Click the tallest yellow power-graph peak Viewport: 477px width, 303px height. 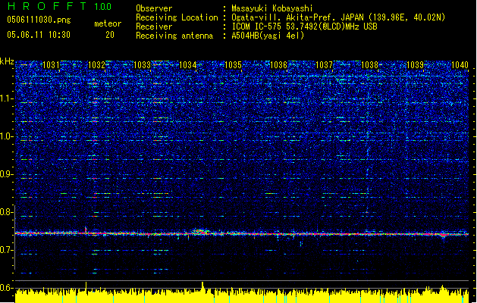202,286
